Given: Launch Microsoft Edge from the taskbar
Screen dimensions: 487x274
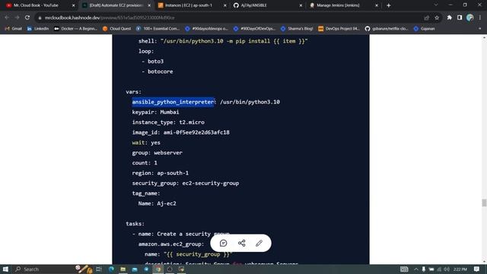Looking at the screenshot, I should point(111,269).
